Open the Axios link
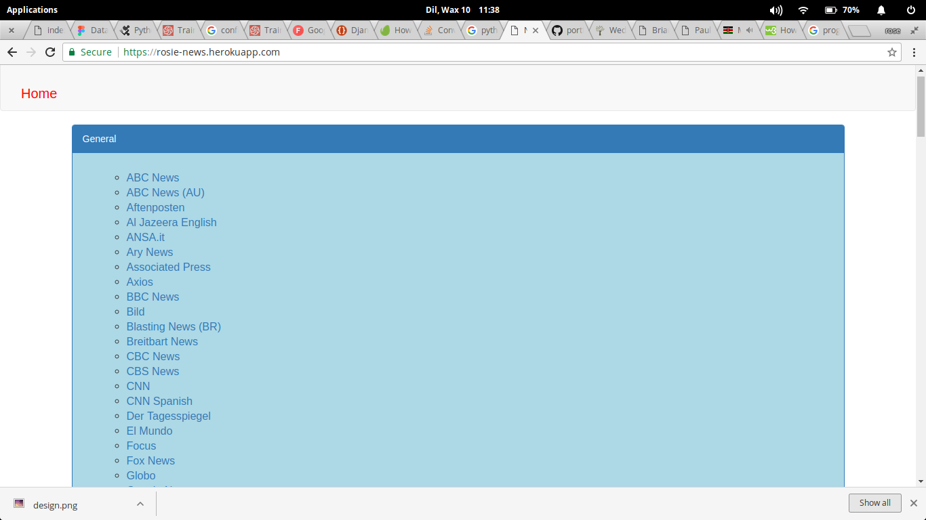 click(140, 282)
